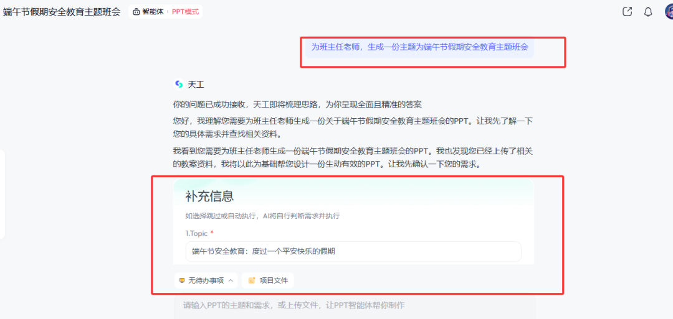
Task: Select the PPT模式 tab
Action: coord(186,12)
